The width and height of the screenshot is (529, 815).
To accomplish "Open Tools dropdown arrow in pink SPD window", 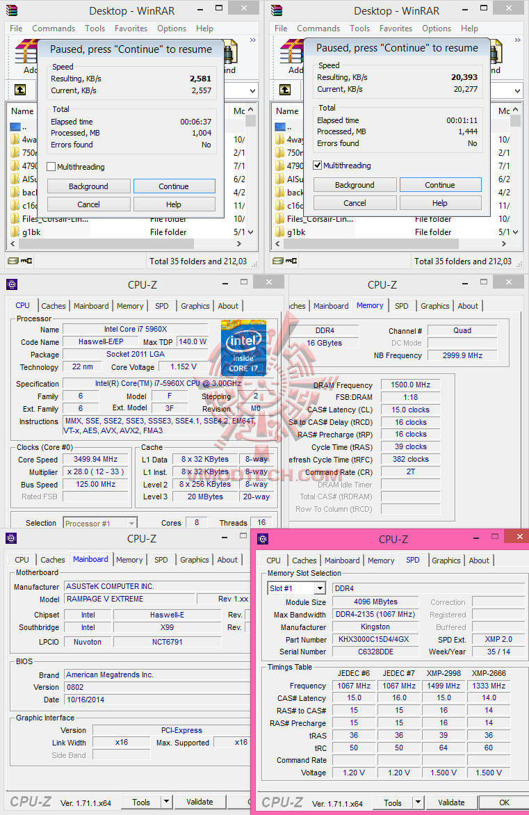I will (x=418, y=802).
